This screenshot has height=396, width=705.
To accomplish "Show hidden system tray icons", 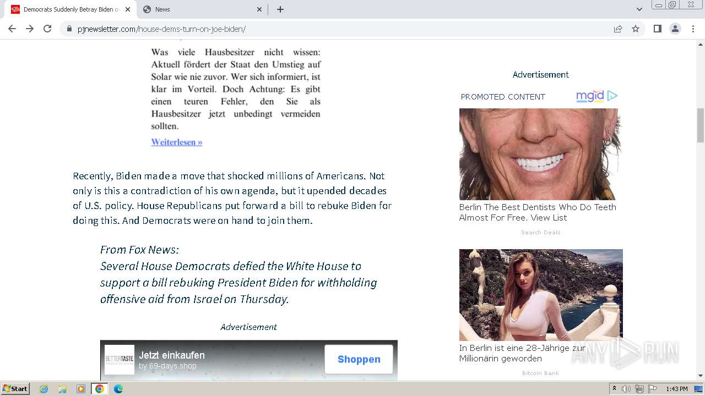I will [x=614, y=389].
